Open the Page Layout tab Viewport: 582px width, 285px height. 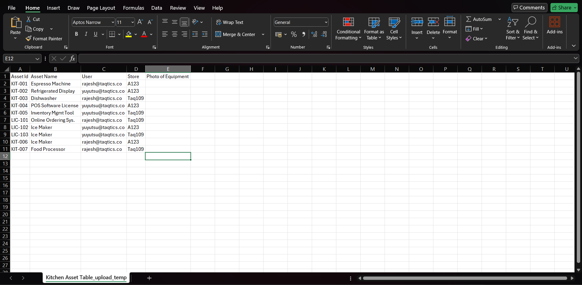point(101,8)
